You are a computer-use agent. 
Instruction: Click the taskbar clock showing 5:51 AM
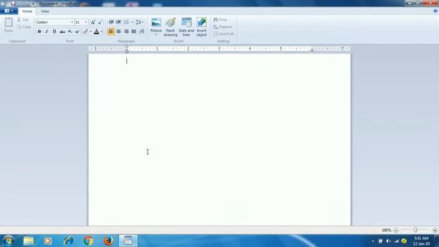tap(421, 241)
